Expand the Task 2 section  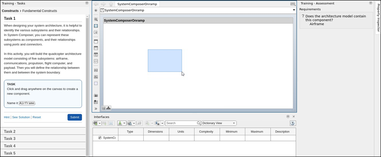tap(43, 131)
